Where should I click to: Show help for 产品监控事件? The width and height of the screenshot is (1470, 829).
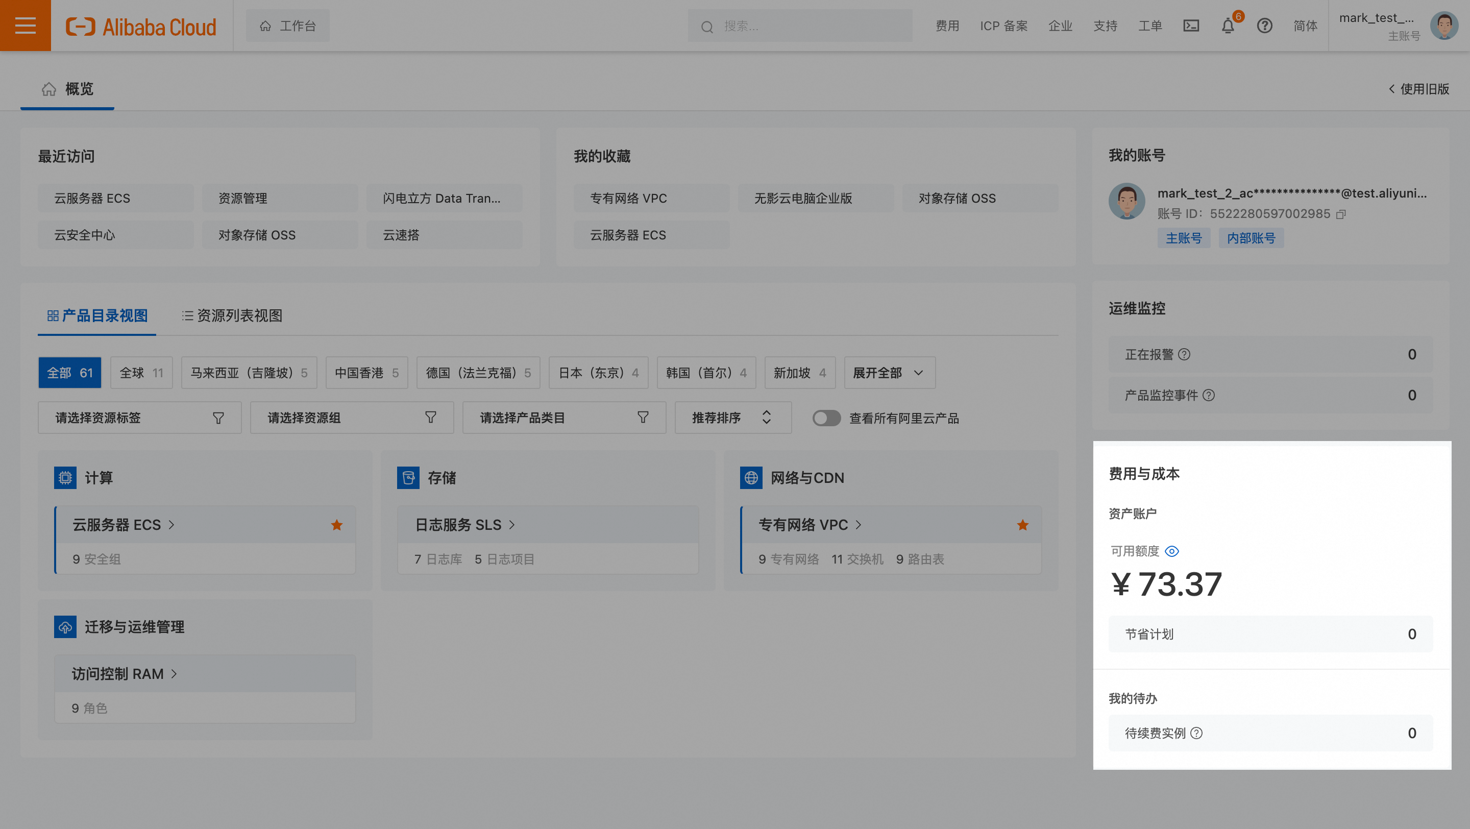(x=1209, y=396)
